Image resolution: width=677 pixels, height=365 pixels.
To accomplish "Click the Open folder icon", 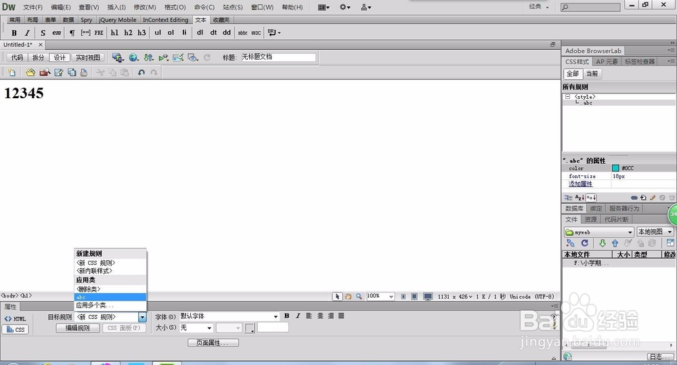I will tap(30, 72).
